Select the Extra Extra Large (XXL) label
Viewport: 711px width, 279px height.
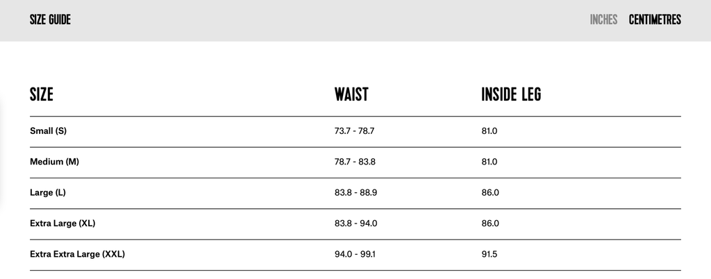77,254
